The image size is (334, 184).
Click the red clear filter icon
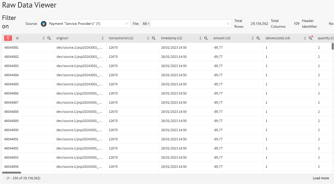[8, 38]
